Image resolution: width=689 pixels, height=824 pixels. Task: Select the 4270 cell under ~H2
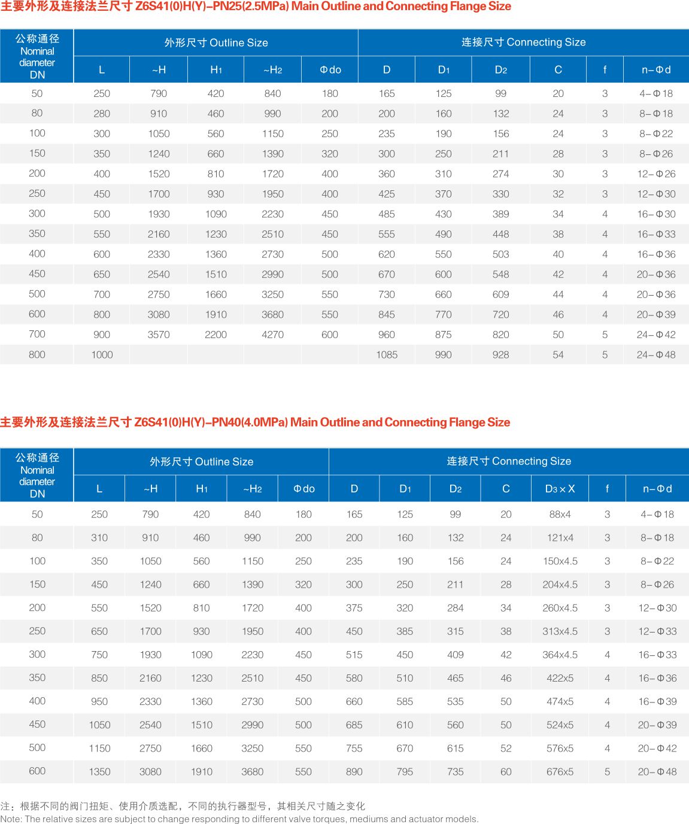(272, 335)
